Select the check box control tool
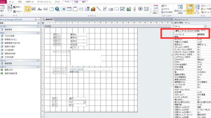Viewport: 211px width, 118px height. (122, 9)
